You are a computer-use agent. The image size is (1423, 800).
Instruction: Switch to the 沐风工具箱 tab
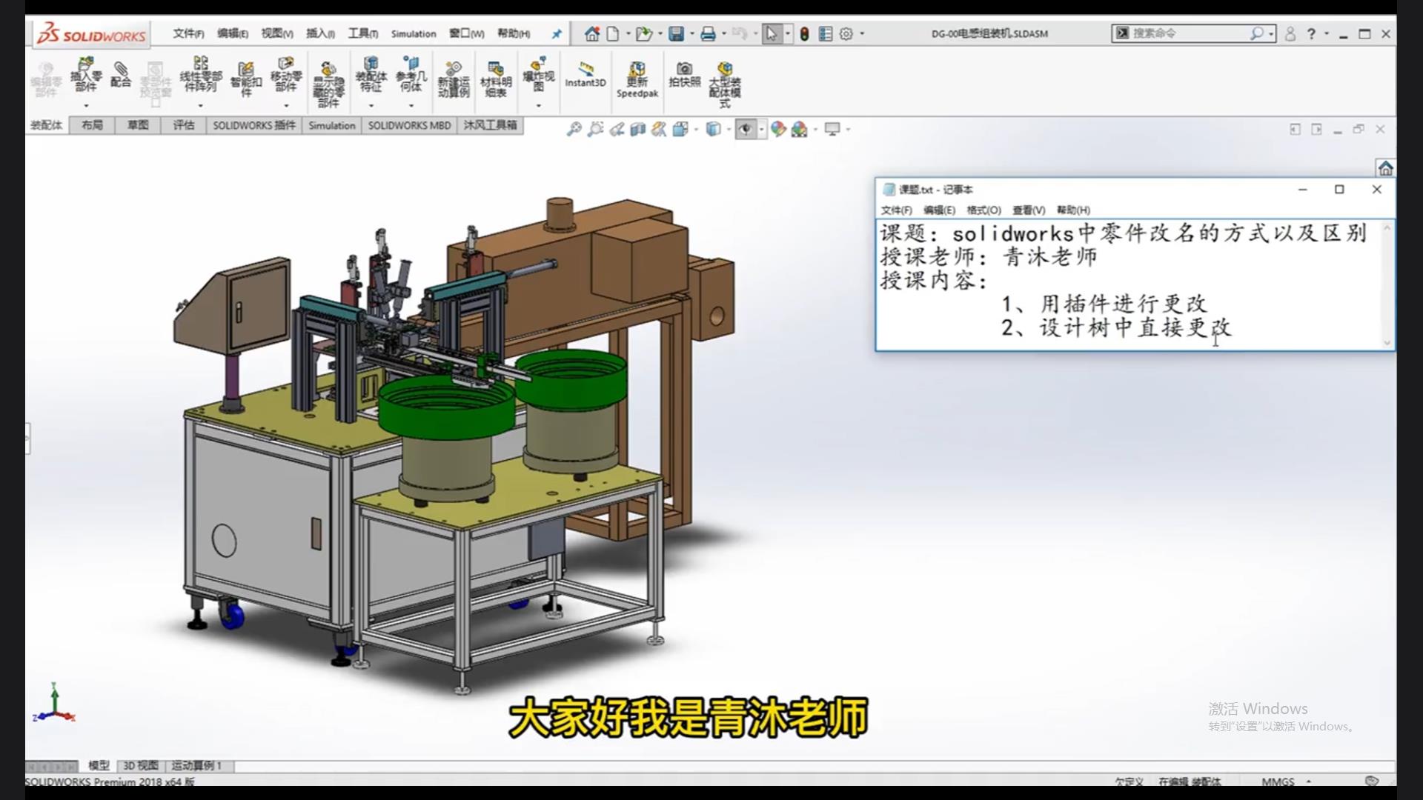click(490, 125)
